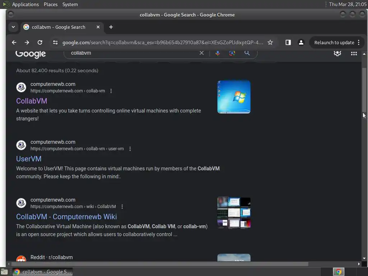Screen dimensions: 368x276
Task: Start voice search with microphone icon
Action: tap(217, 53)
